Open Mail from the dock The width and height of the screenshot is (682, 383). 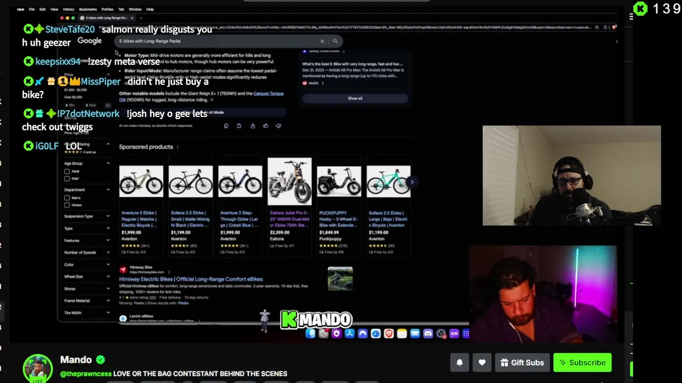point(415,334)
